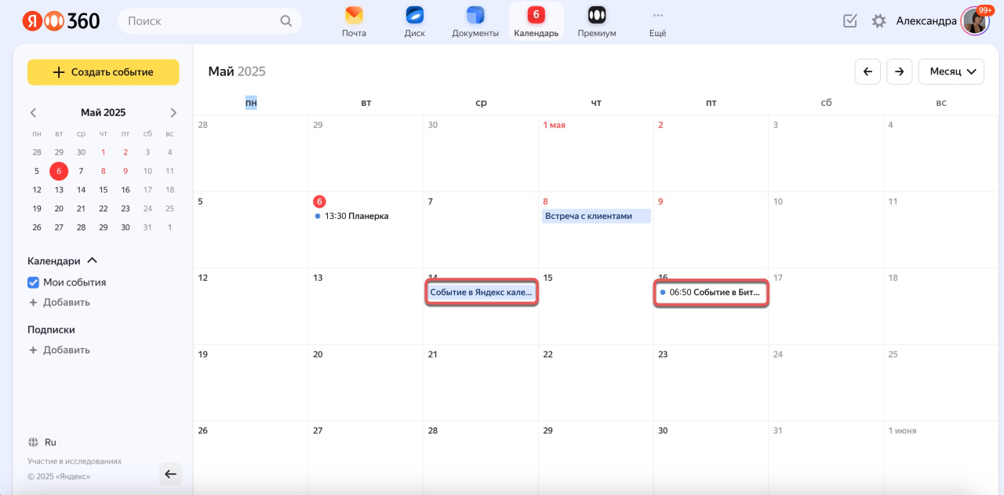1004x495 pixels.
Task: Uncheck the Мои события calendar checkbox
Action: pos(33,282)
